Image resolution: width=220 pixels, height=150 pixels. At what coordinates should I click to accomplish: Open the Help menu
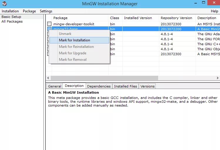pos(214,11)
